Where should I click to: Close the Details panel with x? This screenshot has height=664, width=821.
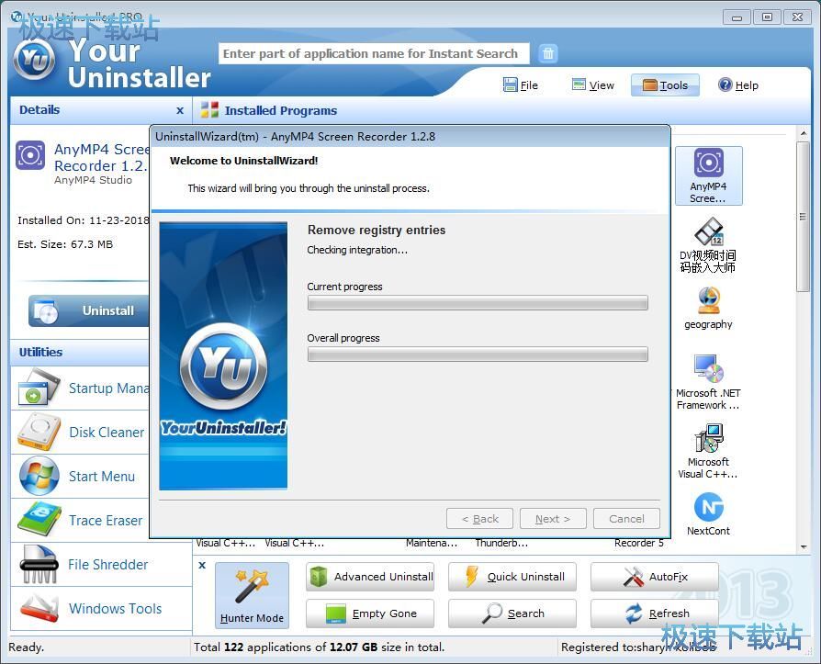pyautogui.click(x=180, y=110)
